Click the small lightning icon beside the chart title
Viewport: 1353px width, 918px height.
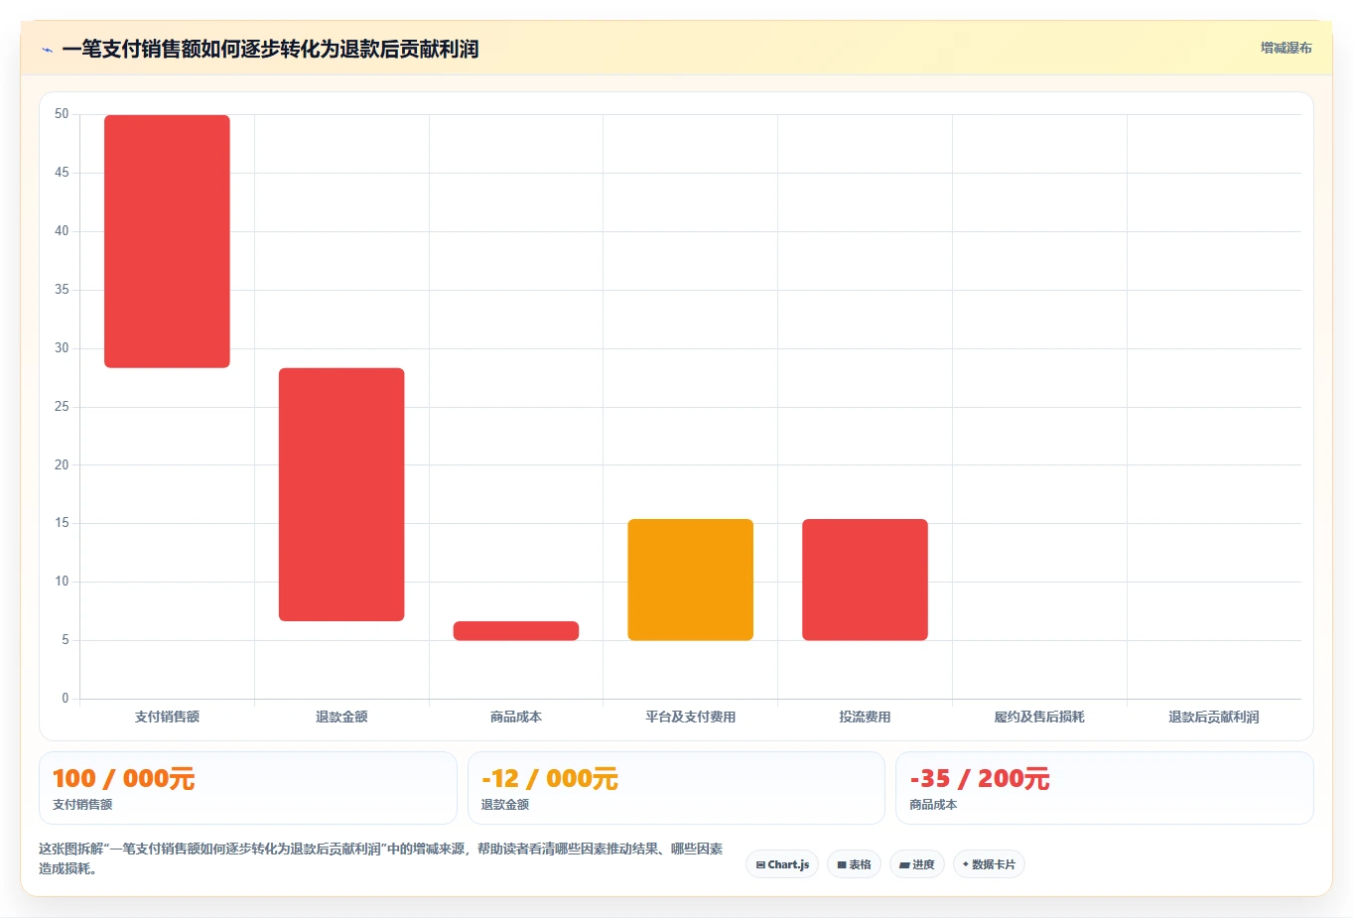coord(47,50)
